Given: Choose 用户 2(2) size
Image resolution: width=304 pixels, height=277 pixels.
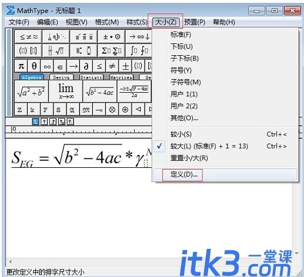Looking at the screenshot, I should pos(225,106).
